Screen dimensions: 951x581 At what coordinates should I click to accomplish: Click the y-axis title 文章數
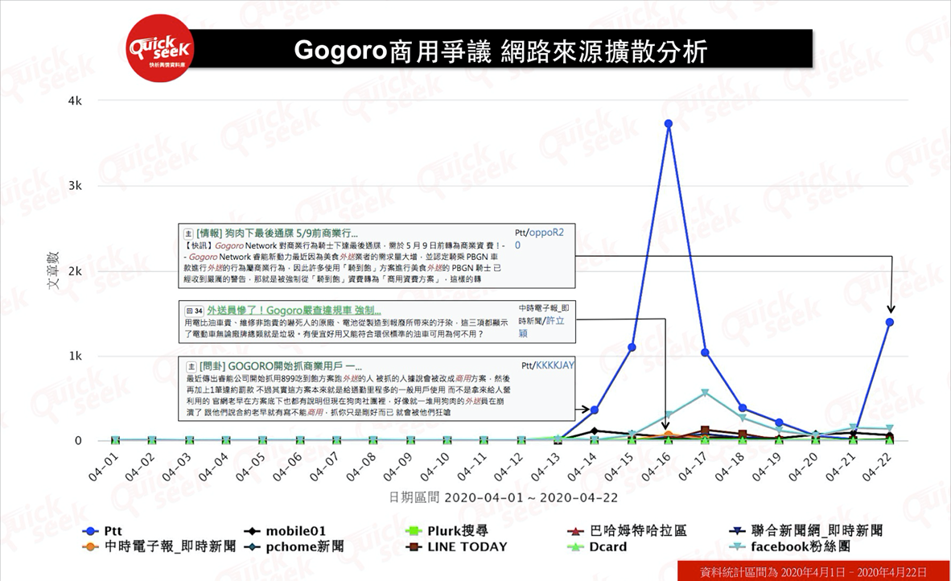[53, 270]
